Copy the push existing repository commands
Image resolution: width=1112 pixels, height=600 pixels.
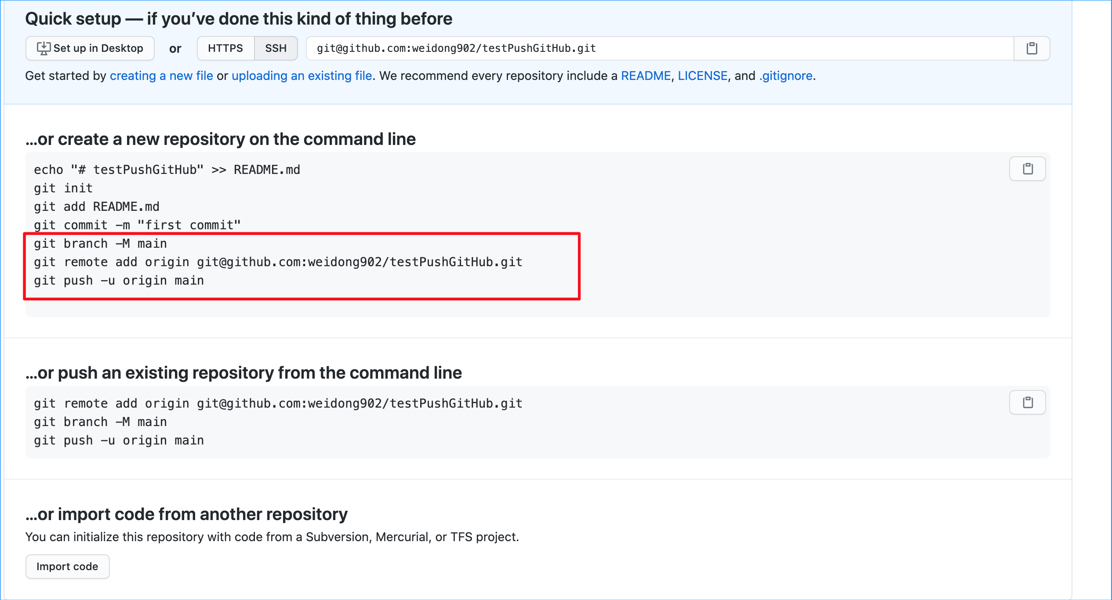1027,402
